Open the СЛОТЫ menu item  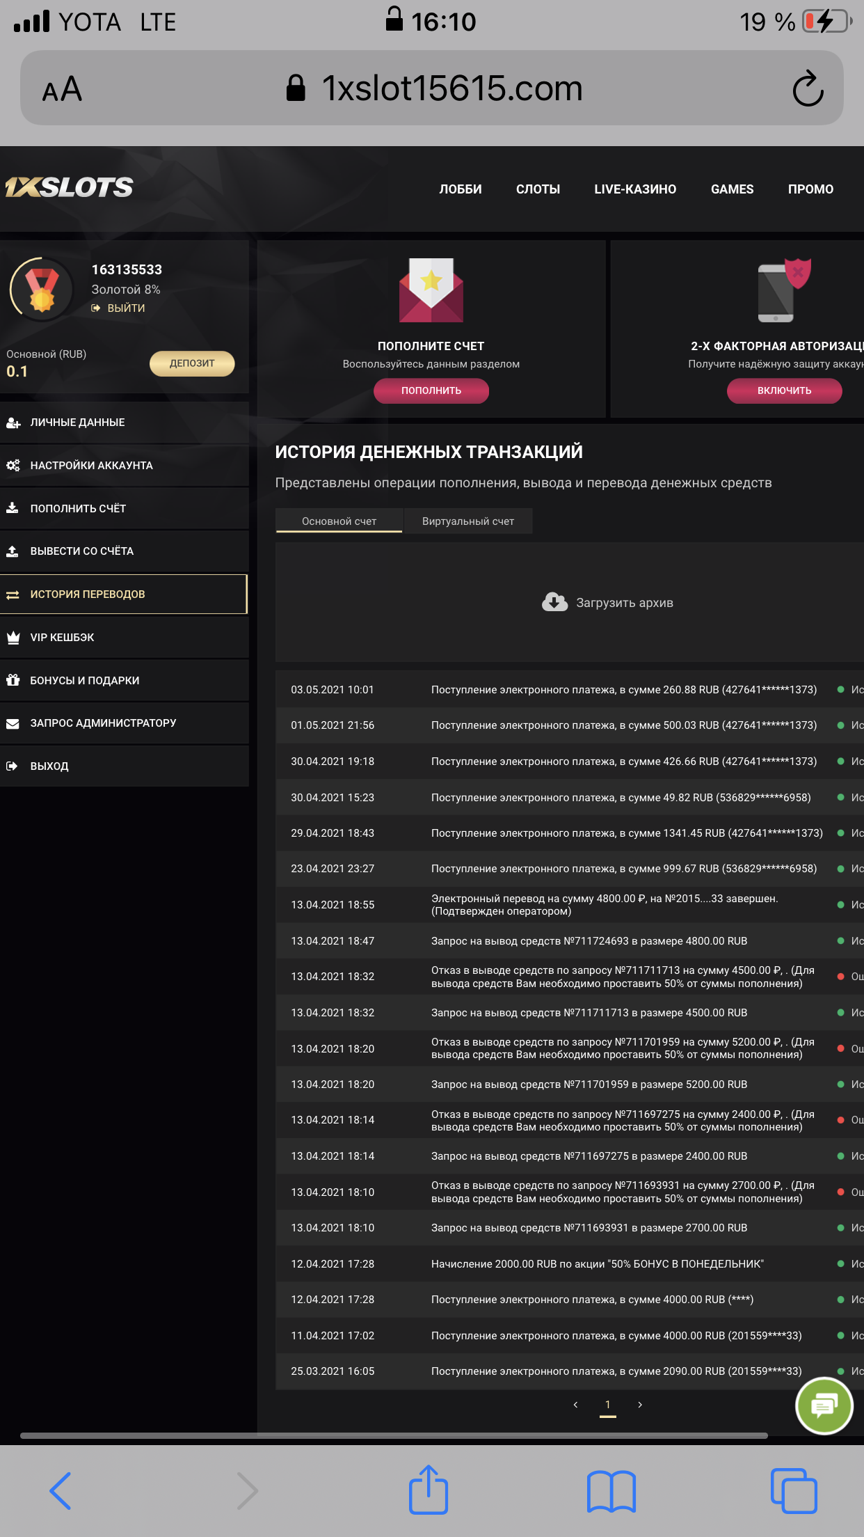[538, 189]
